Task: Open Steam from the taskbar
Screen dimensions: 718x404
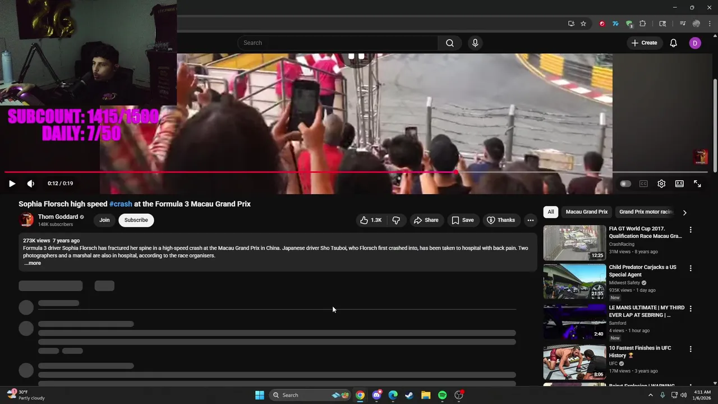Action: pos(409,395)
